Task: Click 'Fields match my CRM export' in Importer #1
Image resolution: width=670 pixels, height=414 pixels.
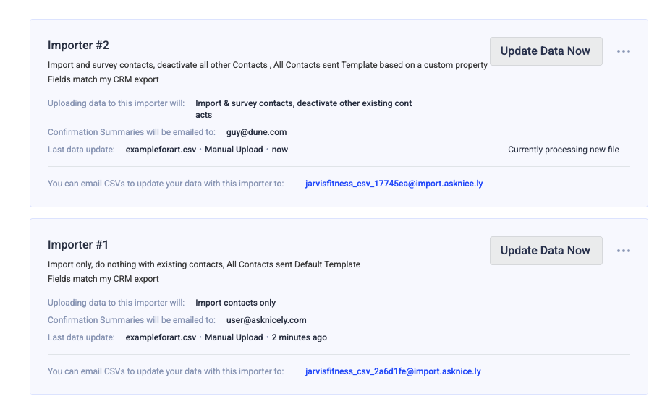Action: click(103, 279)
